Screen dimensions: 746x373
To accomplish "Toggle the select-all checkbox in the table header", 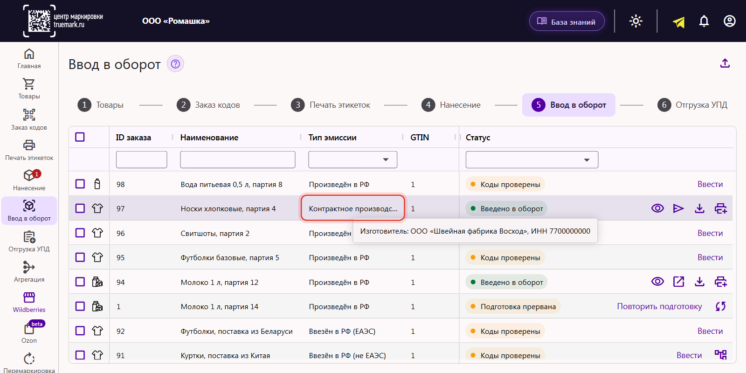I will click(x=80, y=137).
